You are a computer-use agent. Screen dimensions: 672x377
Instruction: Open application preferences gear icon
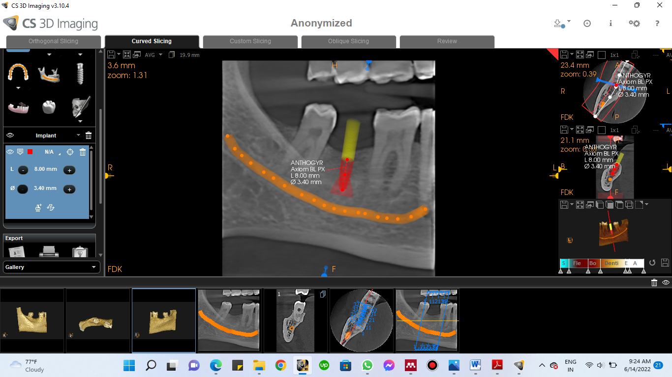[x=634, y=23]
